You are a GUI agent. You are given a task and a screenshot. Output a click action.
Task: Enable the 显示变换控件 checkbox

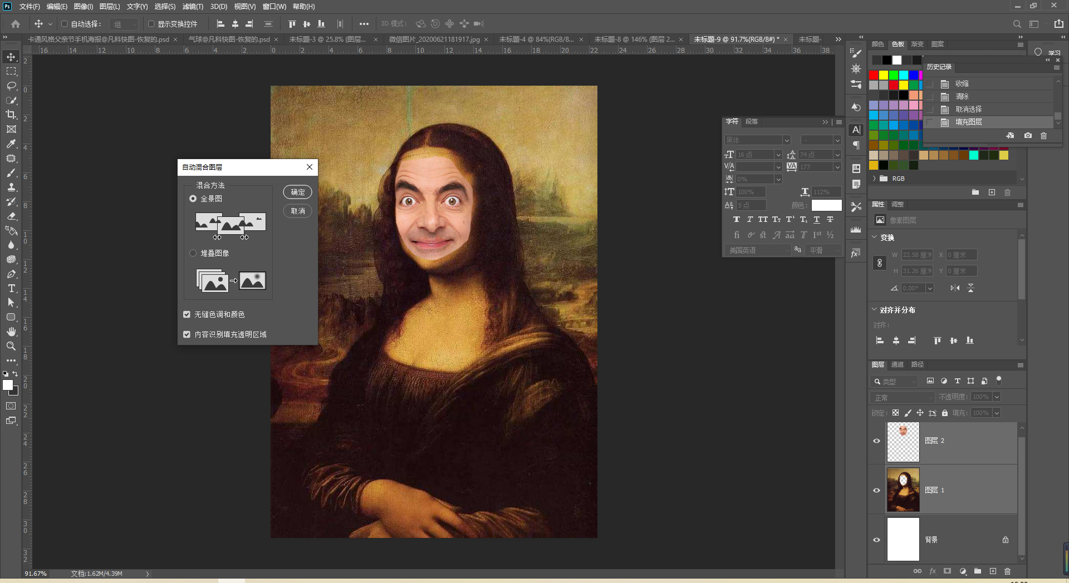(151, 24)
